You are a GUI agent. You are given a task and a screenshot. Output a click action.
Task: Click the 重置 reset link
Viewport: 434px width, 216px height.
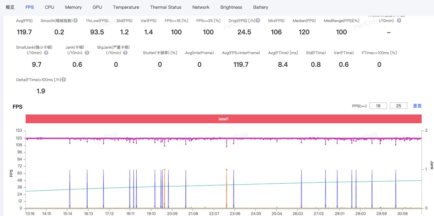[x=417, y=106]
